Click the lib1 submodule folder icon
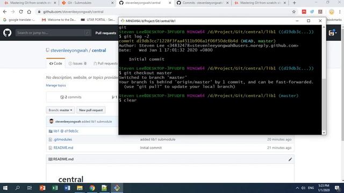Image resolution: width=344 pixels, height=193 pixels. 51,131
